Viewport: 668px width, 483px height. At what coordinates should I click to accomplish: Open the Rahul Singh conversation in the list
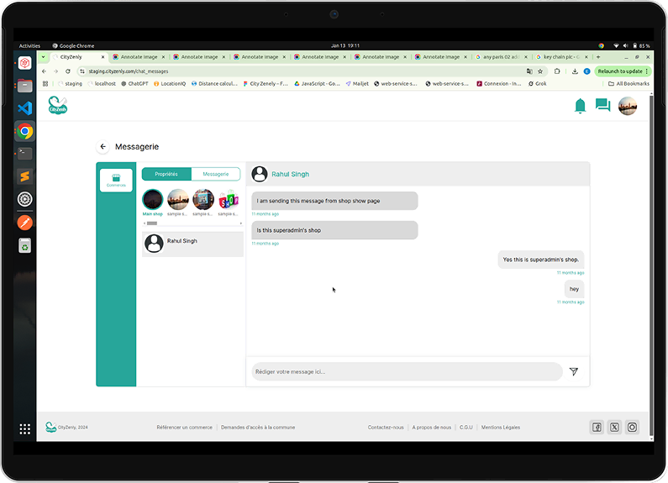pos(192,244)
